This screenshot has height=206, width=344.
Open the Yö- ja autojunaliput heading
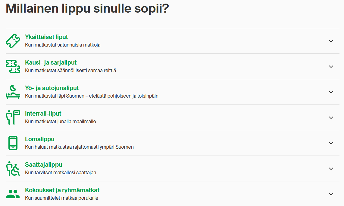(x=52, y=88)
